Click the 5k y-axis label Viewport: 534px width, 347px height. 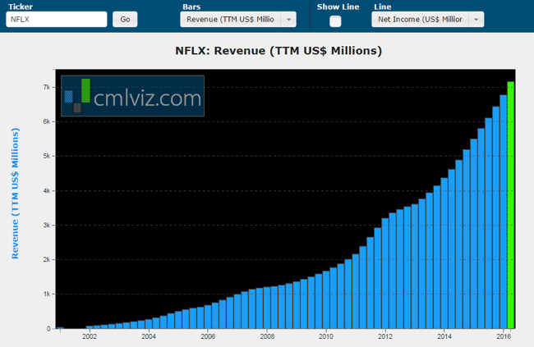[x=47, y=156]
